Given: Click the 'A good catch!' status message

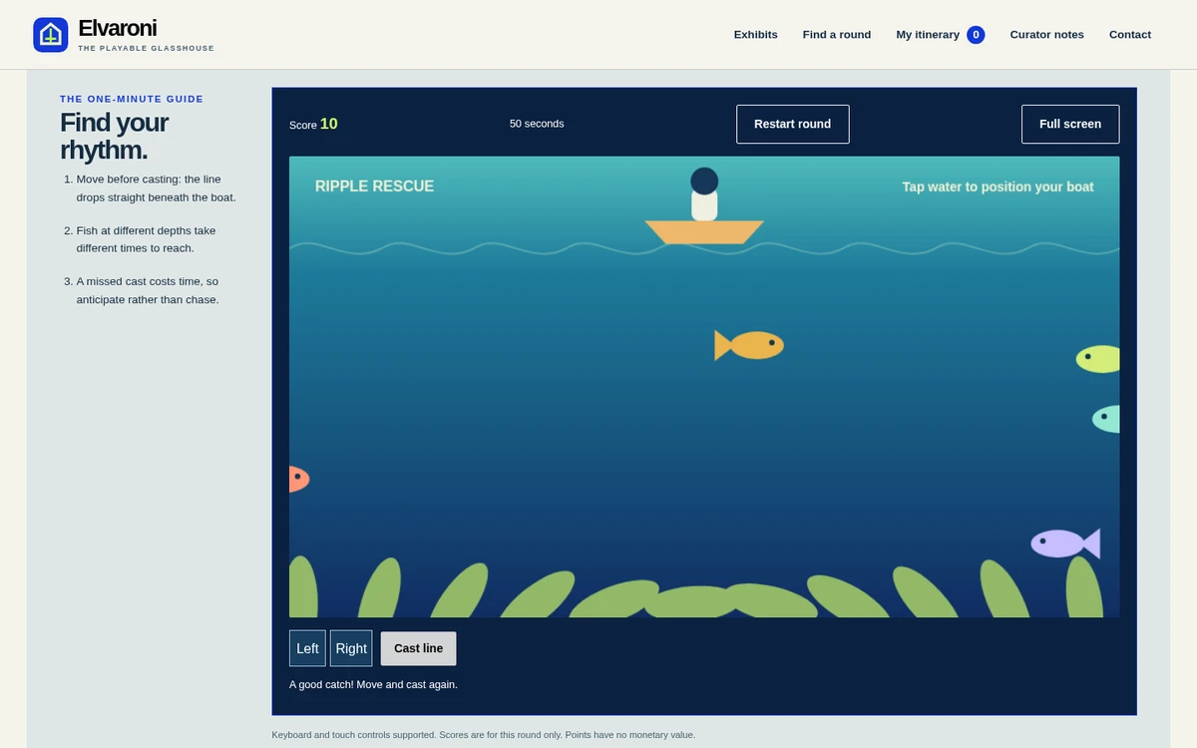Looking at the screenshot, I should pos(373,684).
